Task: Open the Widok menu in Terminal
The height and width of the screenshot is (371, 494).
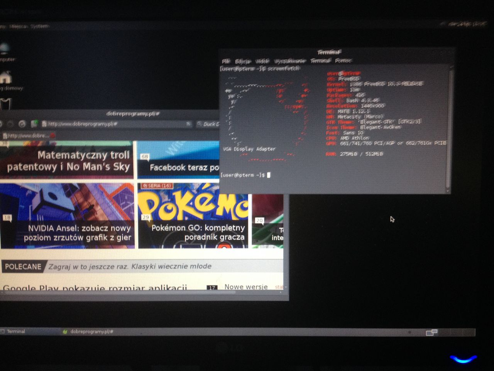Action: 262,61
